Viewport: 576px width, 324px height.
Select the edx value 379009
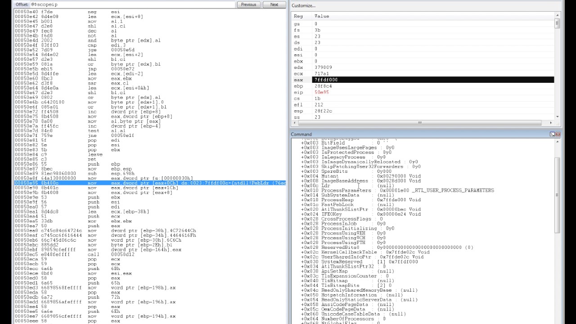tap(323, 67)
